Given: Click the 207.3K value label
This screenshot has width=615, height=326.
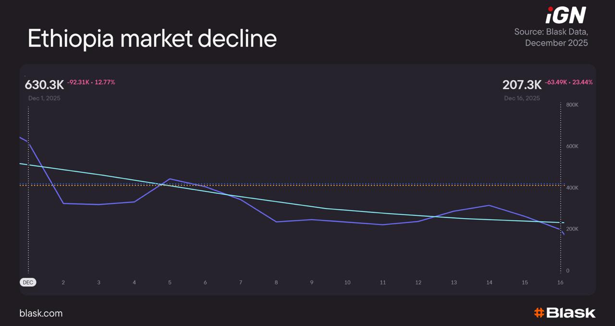Looking at the screenshot, I should [x=522, y=85].
